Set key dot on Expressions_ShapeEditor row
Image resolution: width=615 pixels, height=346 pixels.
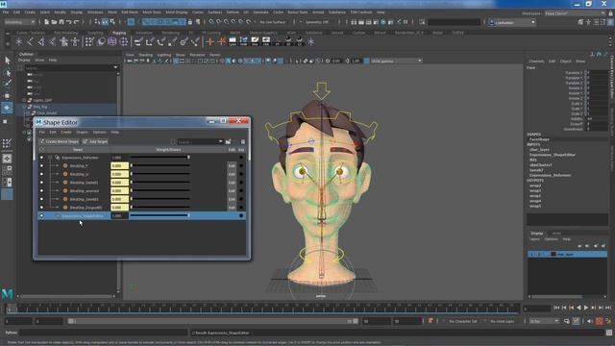tap(241, 215)
